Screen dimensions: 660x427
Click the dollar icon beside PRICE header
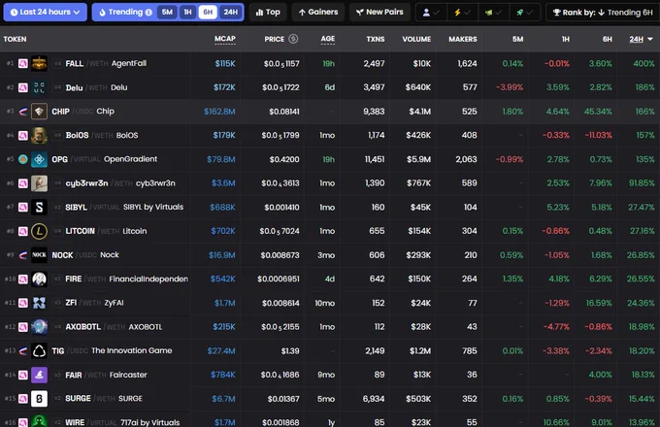[x=293, y=39]
